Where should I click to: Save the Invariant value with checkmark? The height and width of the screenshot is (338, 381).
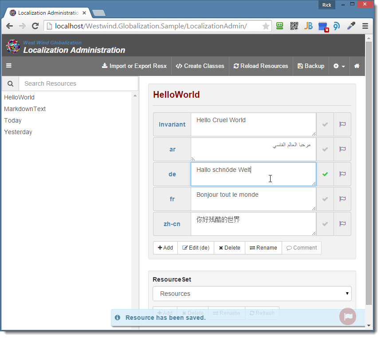tap(325, 124)
